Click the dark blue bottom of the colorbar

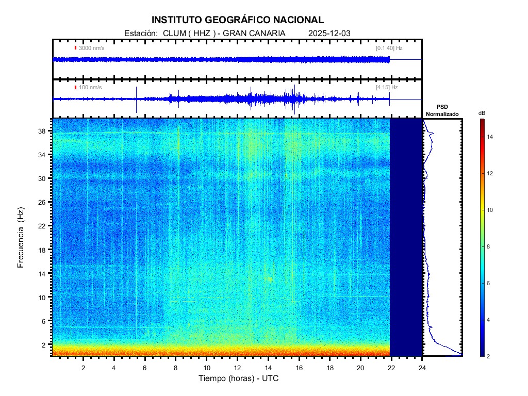coord(481,353)
